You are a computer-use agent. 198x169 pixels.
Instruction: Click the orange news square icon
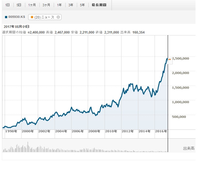32,17
